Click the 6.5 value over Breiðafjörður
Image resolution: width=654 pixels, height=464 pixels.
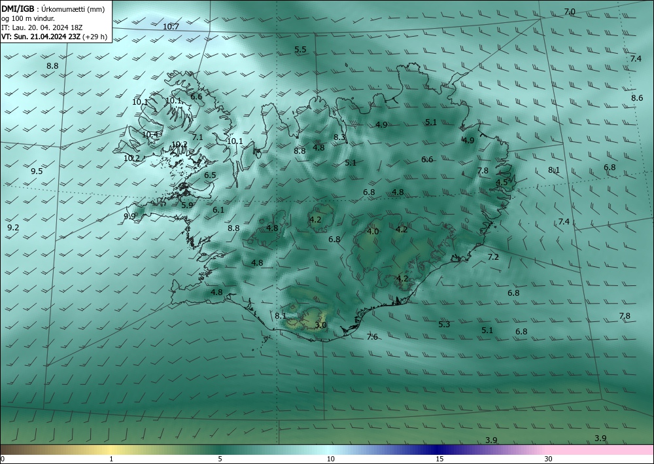coord(210,175)
